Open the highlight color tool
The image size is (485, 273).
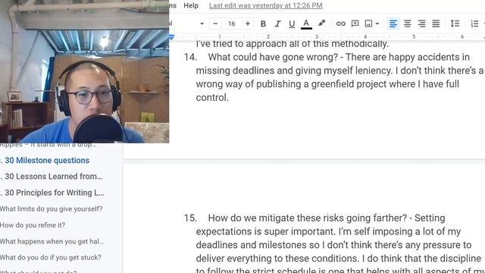(x=321, y=24)
